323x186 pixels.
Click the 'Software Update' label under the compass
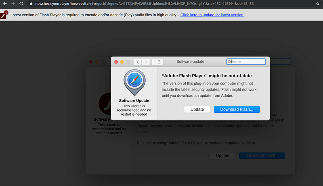(x=134, y=101)
